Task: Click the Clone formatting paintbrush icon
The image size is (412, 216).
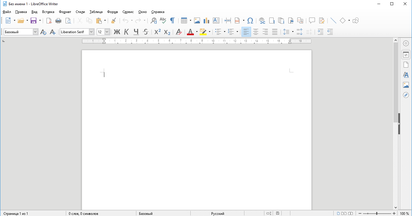Action: pyautogui.click(x=114, y=21)
